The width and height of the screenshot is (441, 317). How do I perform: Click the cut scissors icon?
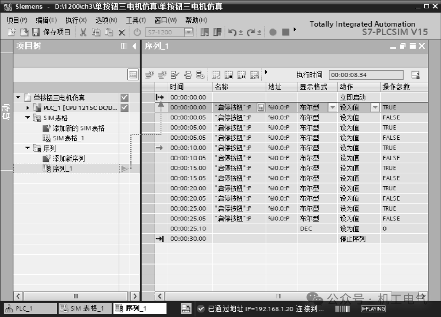pos(83,32)
